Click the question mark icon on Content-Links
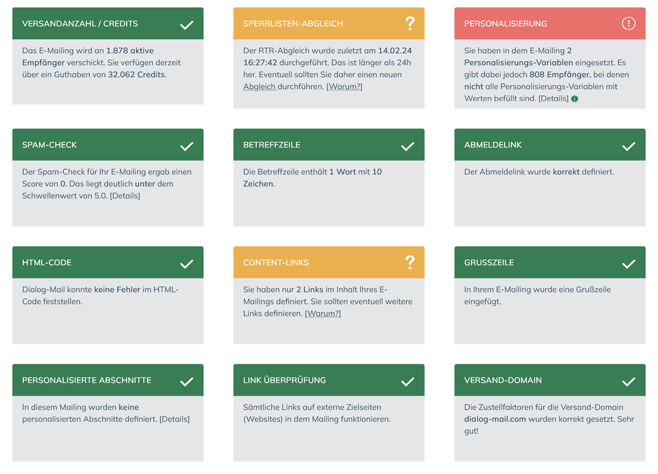 [410, 262]
